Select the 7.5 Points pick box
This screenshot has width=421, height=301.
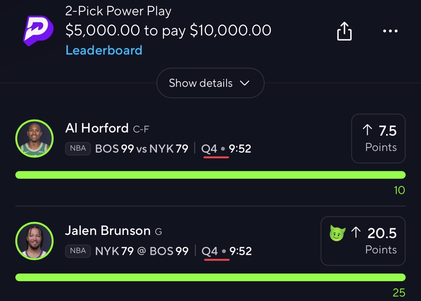tap(378, 139)
